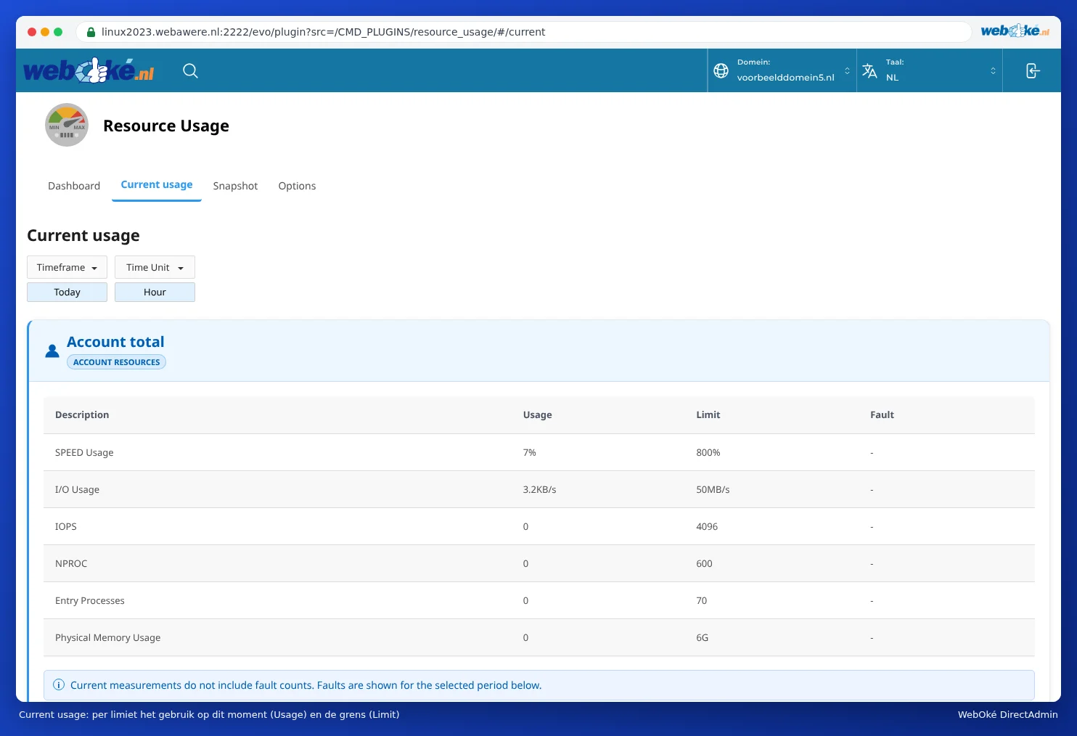Open the Timeframe dropdown

(x=67, y=267)
